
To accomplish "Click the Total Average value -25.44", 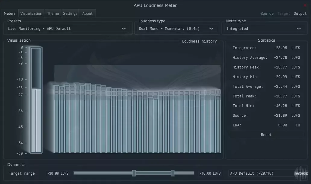I will coord(281,87).
